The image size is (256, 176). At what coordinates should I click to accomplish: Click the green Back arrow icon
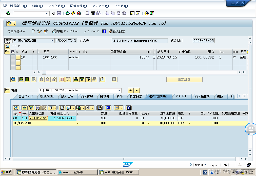68,13
